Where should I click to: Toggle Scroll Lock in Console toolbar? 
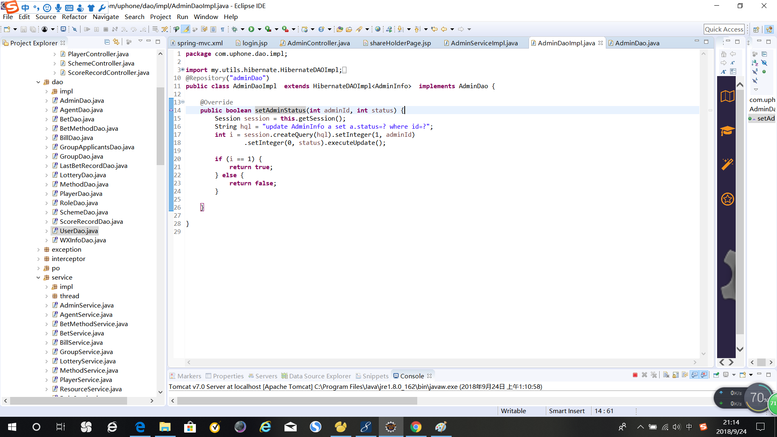point(675,375)
